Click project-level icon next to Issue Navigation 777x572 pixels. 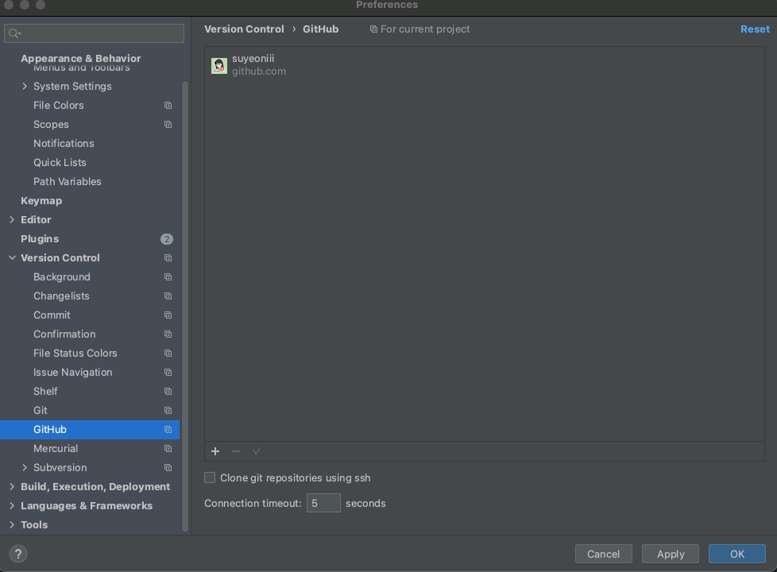coord(168,373)
